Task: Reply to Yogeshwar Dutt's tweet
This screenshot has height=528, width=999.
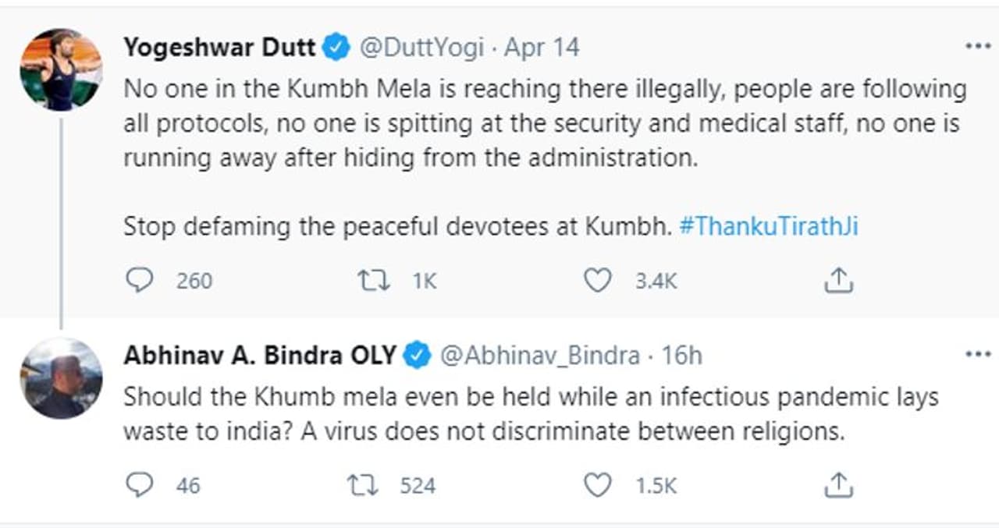Action: tap(139, 280)
